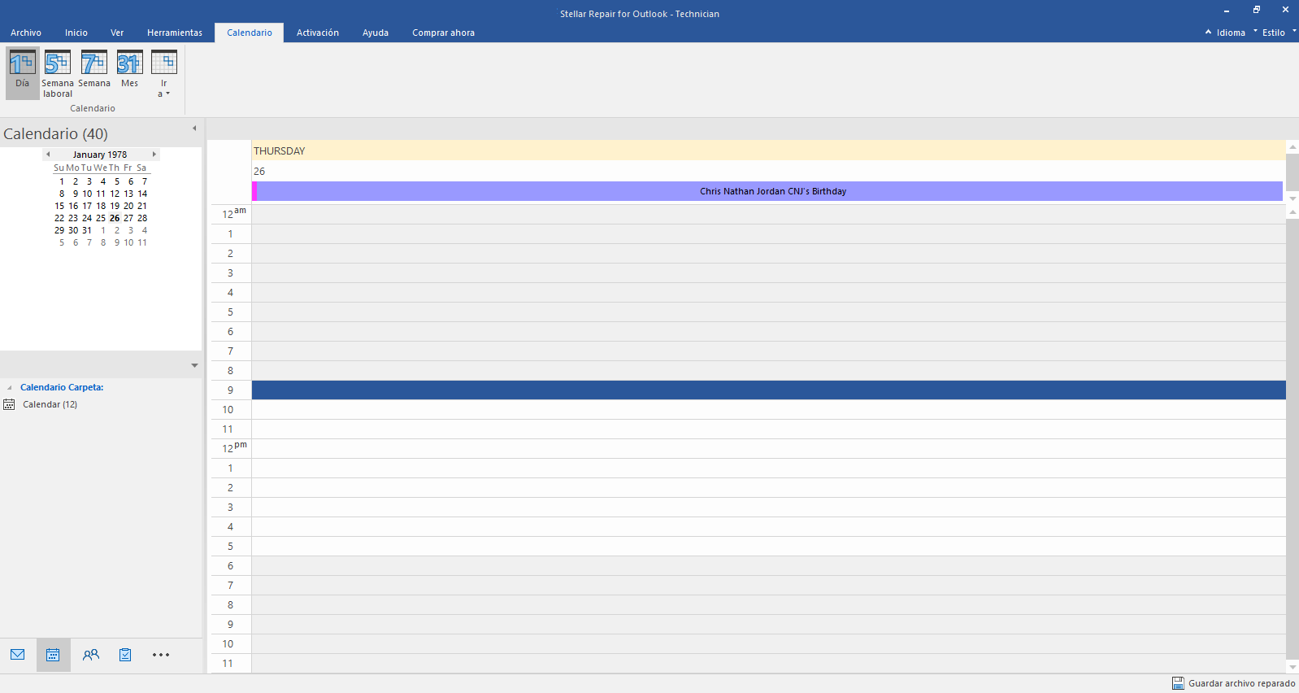Viewport: 1299px width, 693px height.
Task: Select January 26 in mini calendar
Action: (x=115, y=218)
